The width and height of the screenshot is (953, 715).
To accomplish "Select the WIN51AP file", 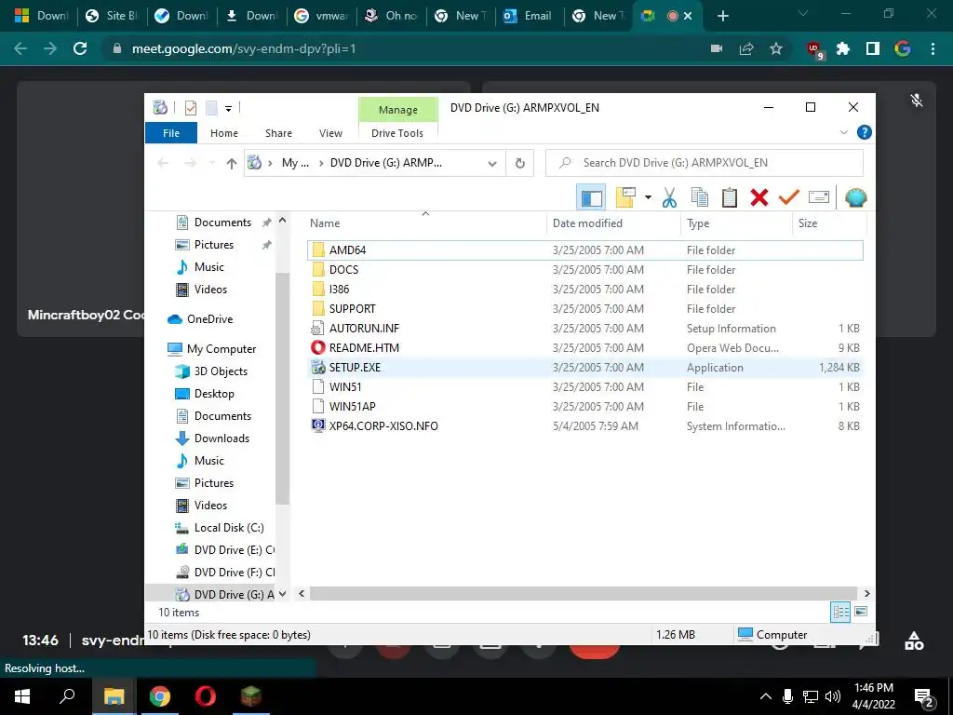I will point(584,406).
